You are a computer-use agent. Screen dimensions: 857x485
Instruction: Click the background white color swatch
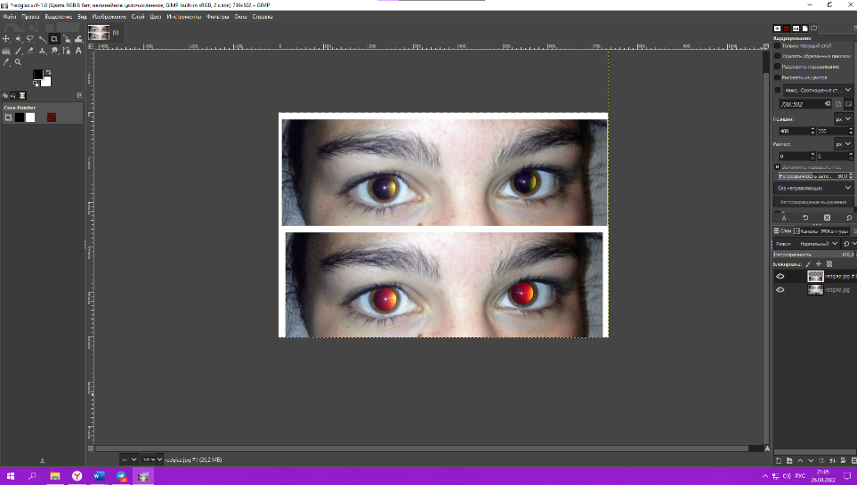[x=47, y=82]
